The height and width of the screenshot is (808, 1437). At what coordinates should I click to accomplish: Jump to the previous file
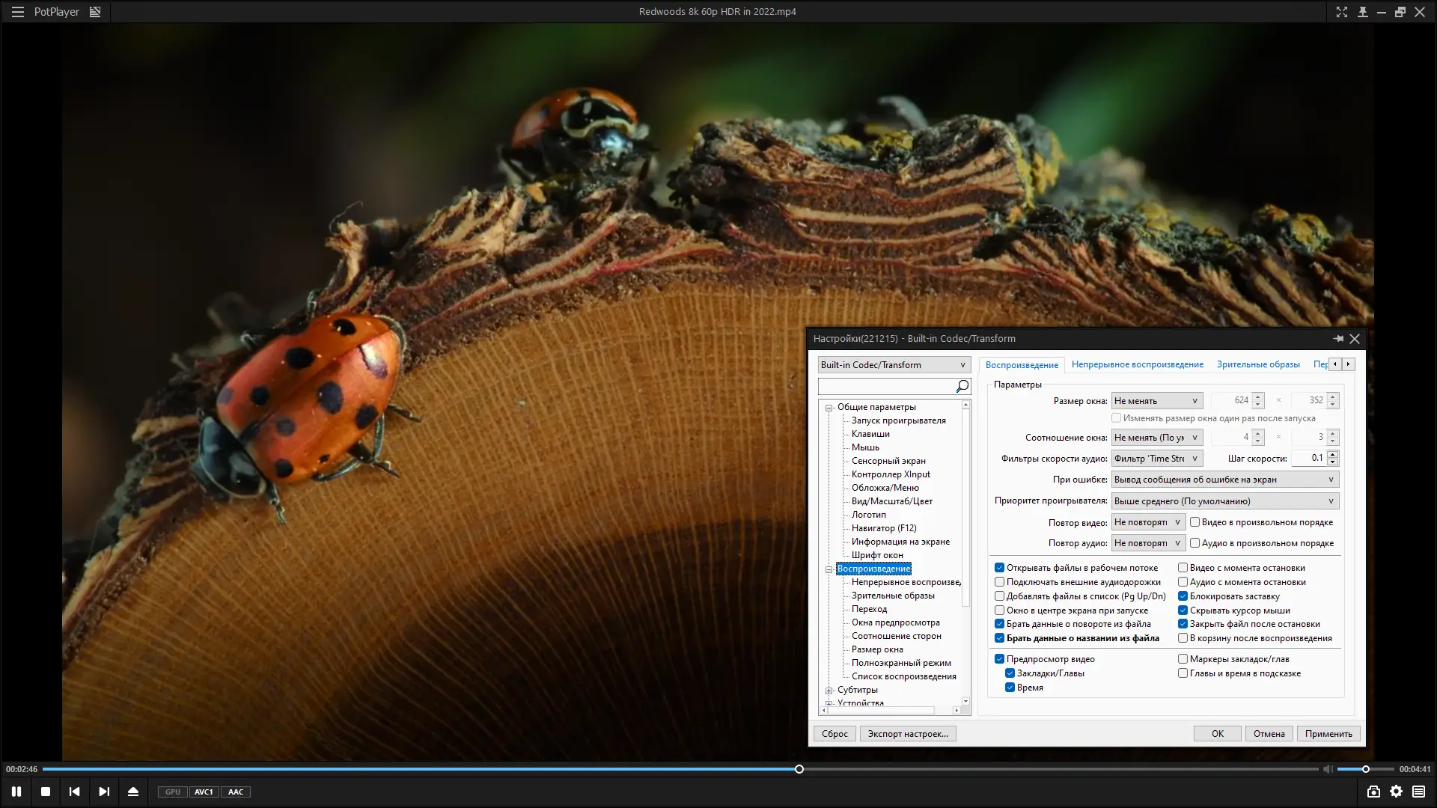(x=74, y=792)
